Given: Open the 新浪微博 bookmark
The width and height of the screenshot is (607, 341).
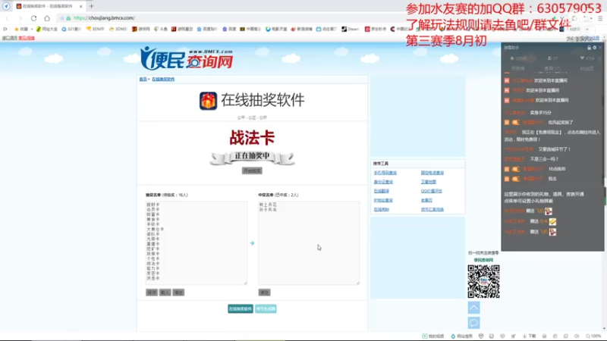Looking at the screenshot, I should pyautogui.click(x=301, y=29).
